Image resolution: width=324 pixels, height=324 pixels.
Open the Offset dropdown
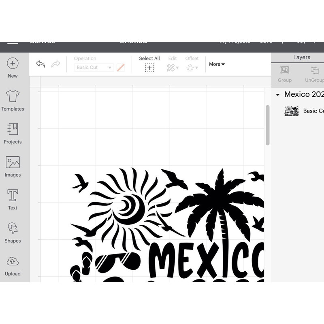[x=192, y=67]
